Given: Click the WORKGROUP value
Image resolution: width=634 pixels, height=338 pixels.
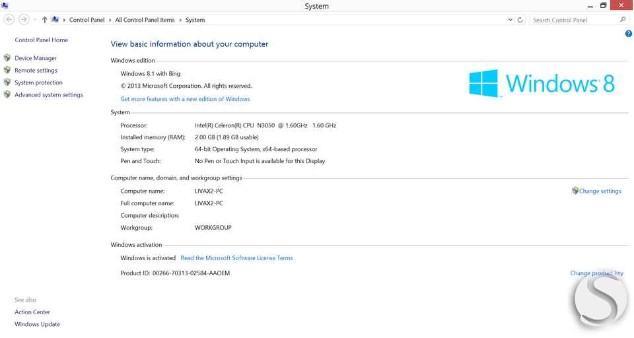Looking at the screenshot, I should coord(213,228).
